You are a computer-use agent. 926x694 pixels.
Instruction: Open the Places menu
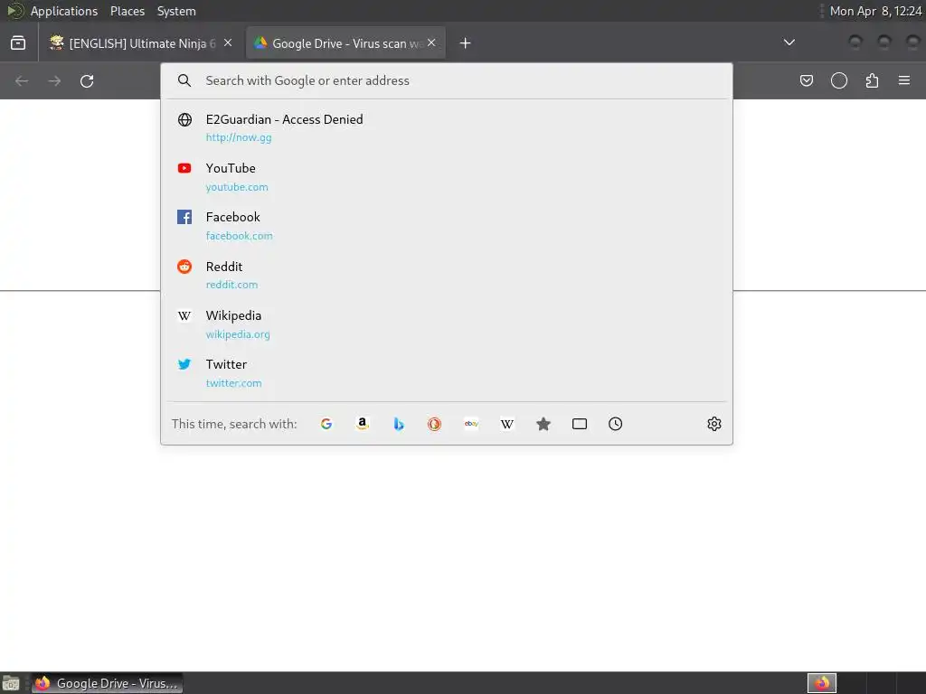coord(127,11)
